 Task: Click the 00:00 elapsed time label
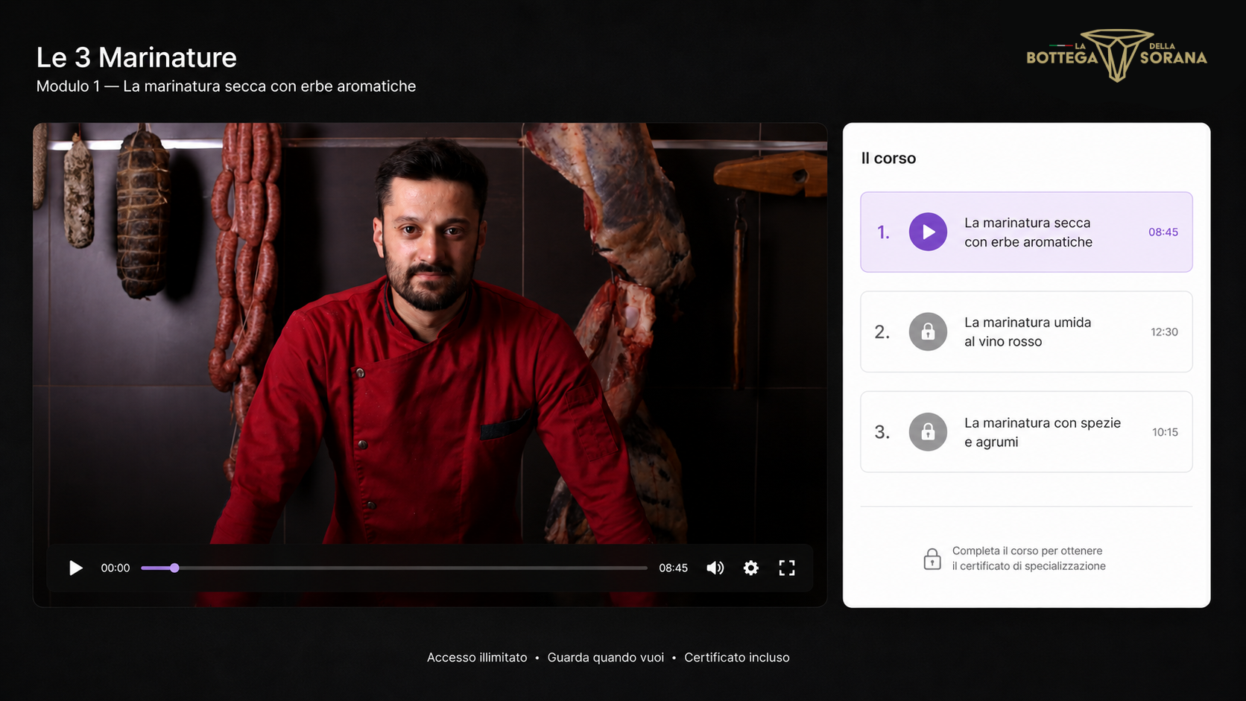tap(116, 568)
